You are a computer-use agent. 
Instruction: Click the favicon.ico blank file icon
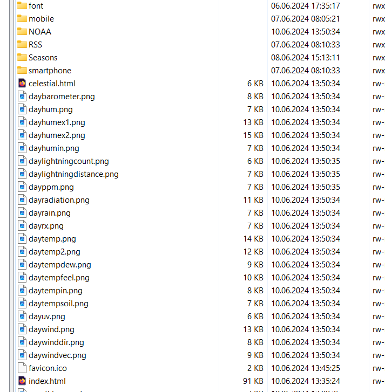click(22, 368)
